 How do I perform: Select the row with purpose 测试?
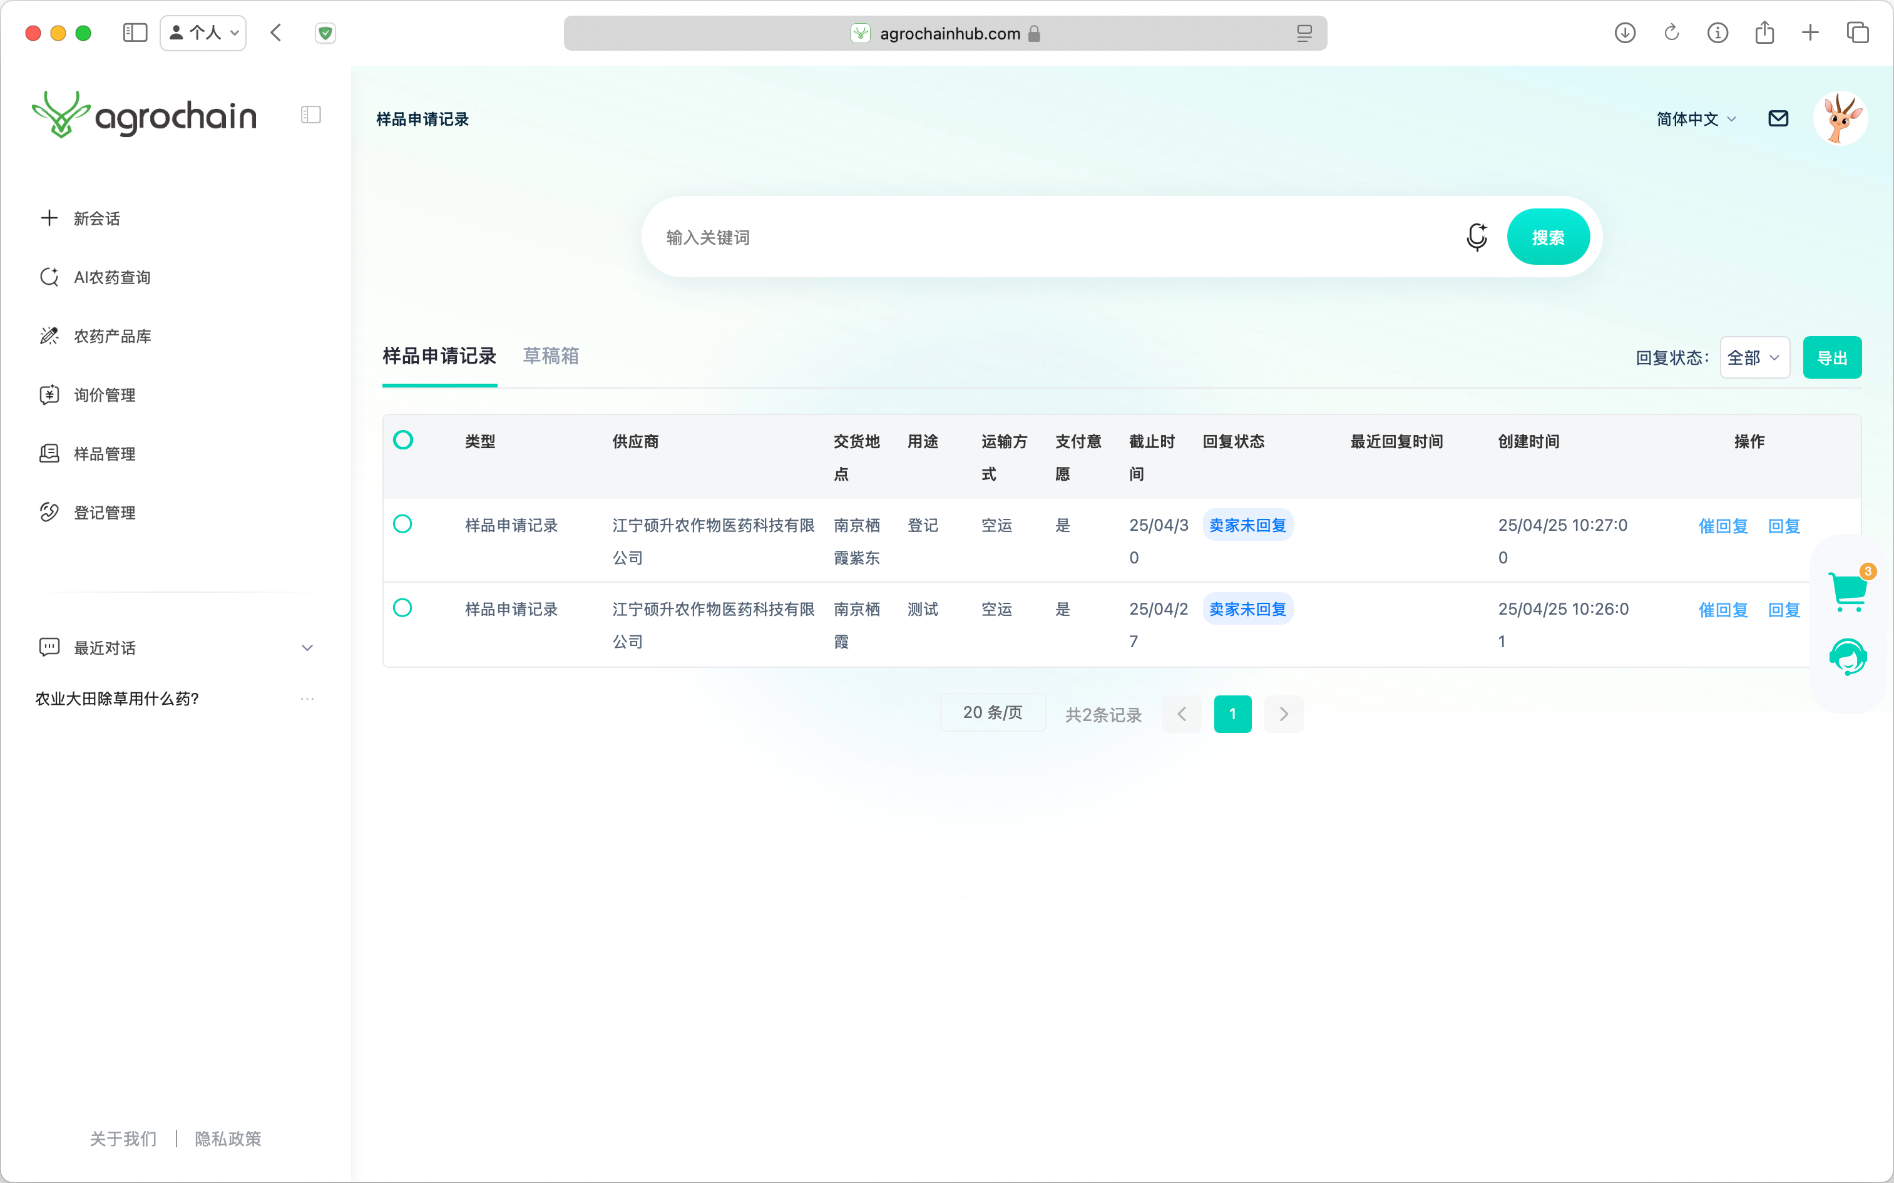tap(402, 607)
